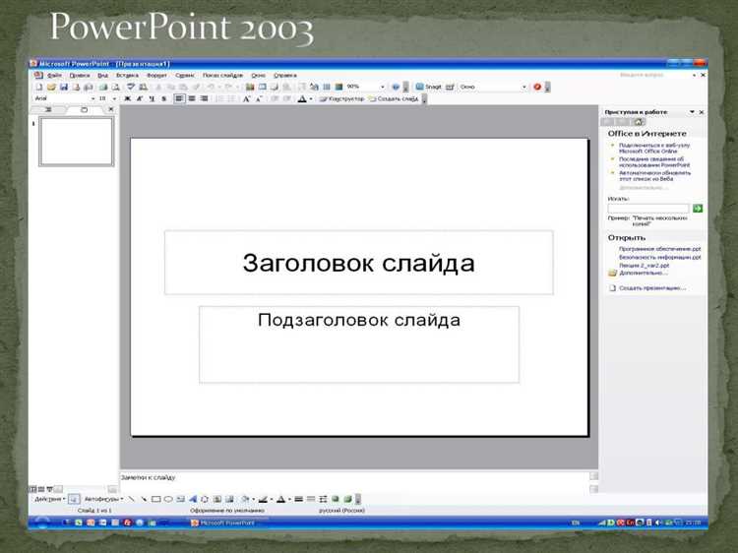The height and width of the screenshot is (553, 738).
Task: Select the Rectangle drawing tool
Action: click(155, 499)
